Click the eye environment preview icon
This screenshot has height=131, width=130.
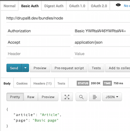[x=118, y=5]
